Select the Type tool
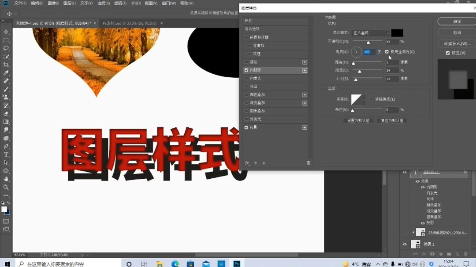476x267 pixels. (x=6, y=155)
